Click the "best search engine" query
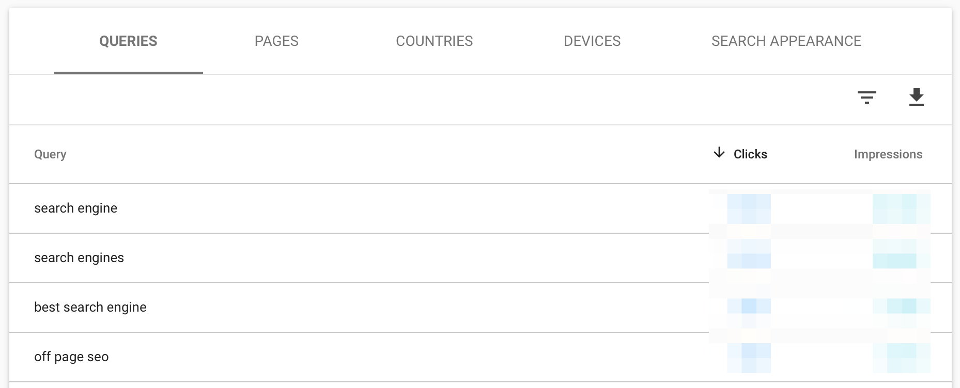Viewport: 960px width, 388px height. (90, 307)
